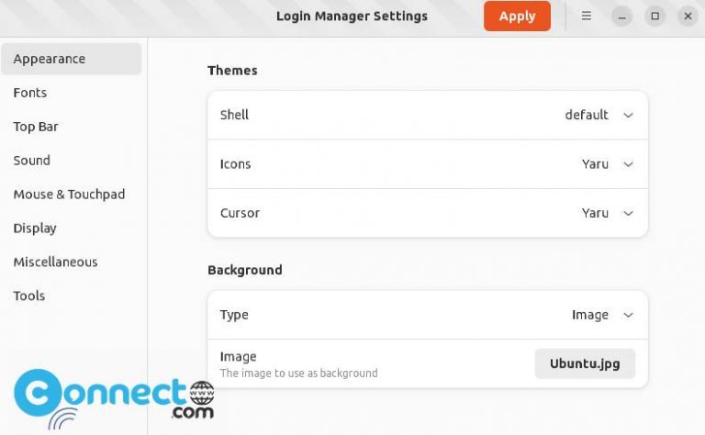705x435 pixels.
Task: Minimize the Login Manager Settings window
Action: [622, 16]
